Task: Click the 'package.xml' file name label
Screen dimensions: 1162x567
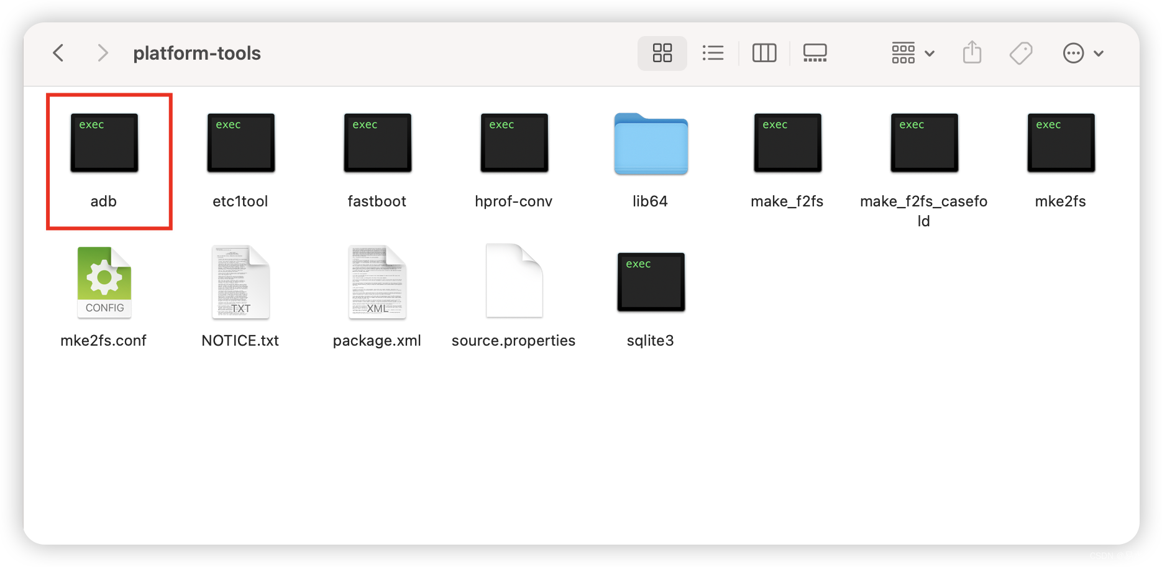Action: click(x=377, y=341)
